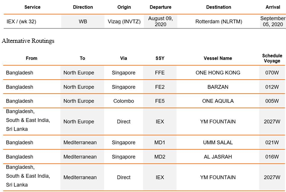Select the AL JASRAH vessel cell

click(218, 156)
